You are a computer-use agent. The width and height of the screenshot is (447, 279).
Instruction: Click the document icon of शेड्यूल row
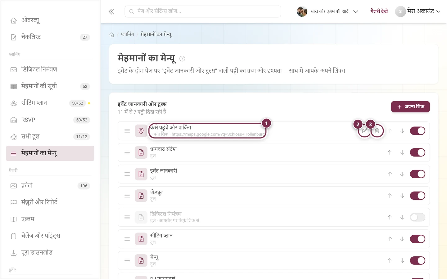tap(141, 196)
